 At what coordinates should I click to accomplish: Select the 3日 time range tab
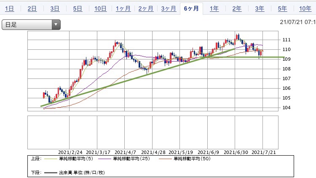click(x=55, y=9)
